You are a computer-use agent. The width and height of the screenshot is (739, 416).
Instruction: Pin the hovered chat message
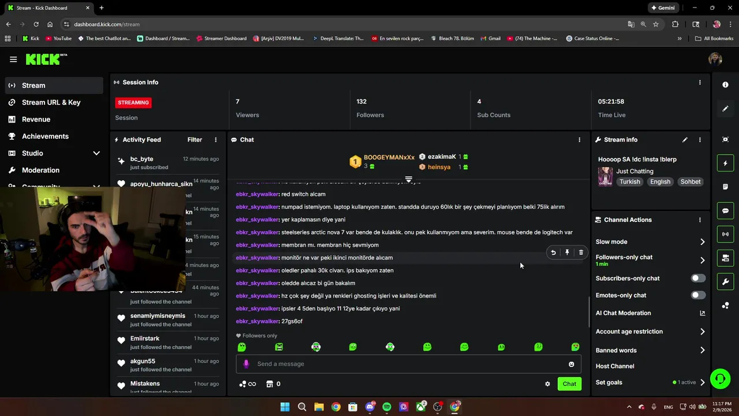click(x=567, y=252)
